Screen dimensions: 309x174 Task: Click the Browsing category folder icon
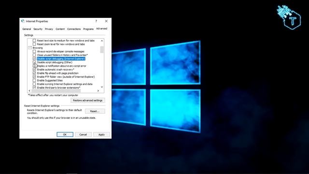click(30, 48)
